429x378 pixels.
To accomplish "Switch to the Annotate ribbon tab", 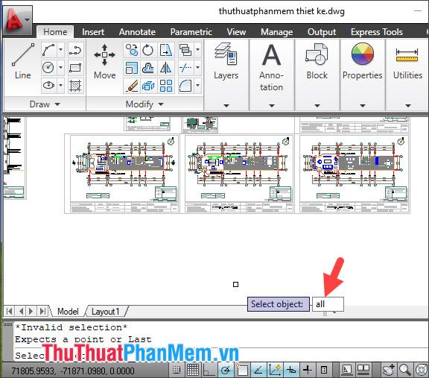I will tap(137, 32).
